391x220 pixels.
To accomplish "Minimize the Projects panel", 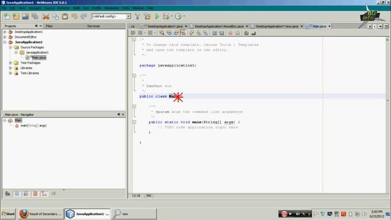I will 36,26.
